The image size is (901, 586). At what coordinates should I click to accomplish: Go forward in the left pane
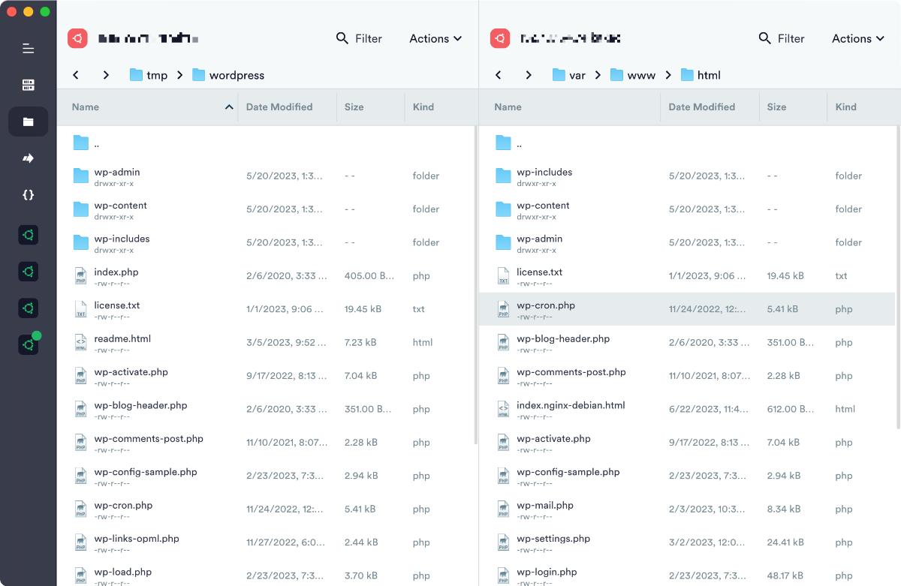(x=106, y=75)
